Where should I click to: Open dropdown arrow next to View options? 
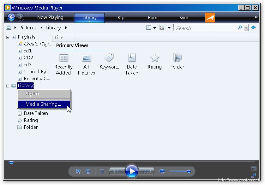click(169, 28)
